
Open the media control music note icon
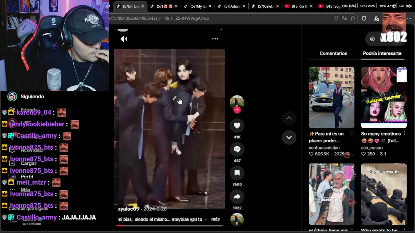coord(376,18)
